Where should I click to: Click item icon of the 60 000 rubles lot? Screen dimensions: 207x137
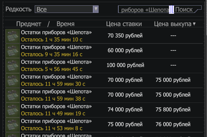[13, 51]
